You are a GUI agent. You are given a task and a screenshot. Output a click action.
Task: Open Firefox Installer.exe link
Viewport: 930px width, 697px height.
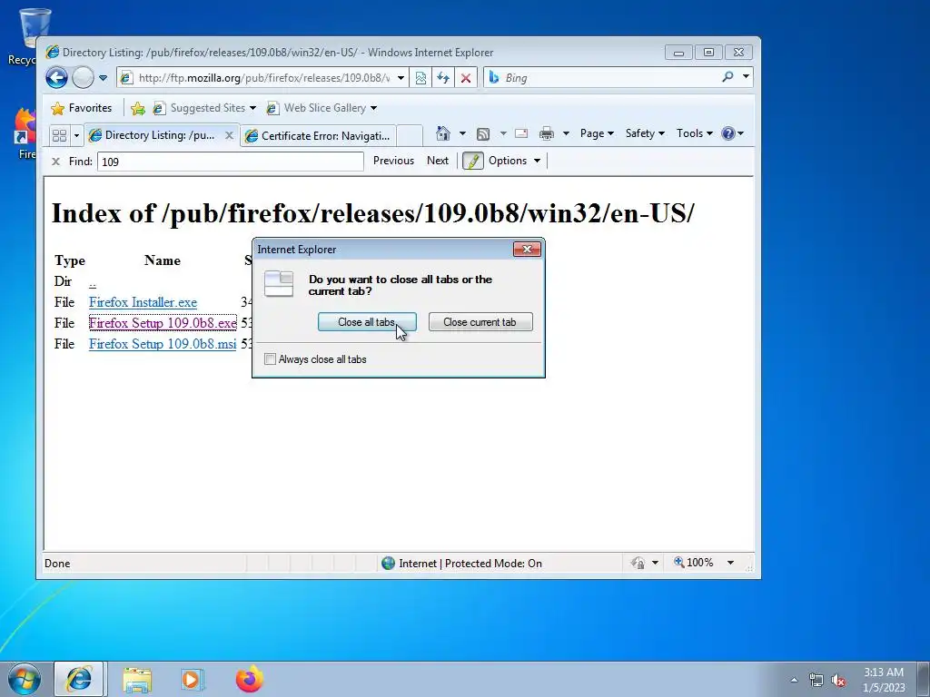coord(143,302)
